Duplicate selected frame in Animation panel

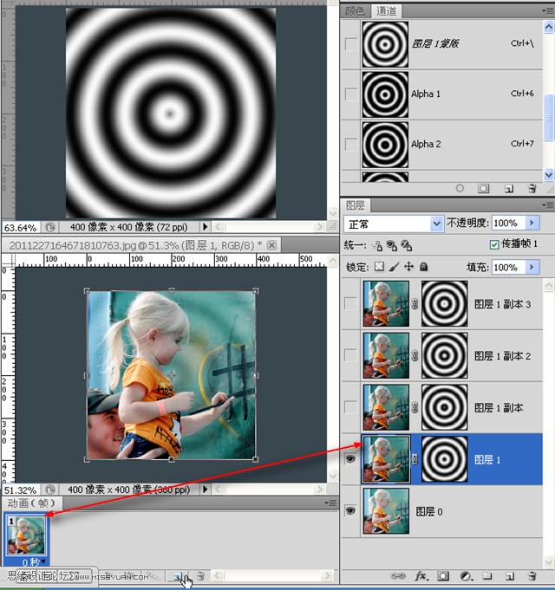pyautogui.click(x=178, y=576)
